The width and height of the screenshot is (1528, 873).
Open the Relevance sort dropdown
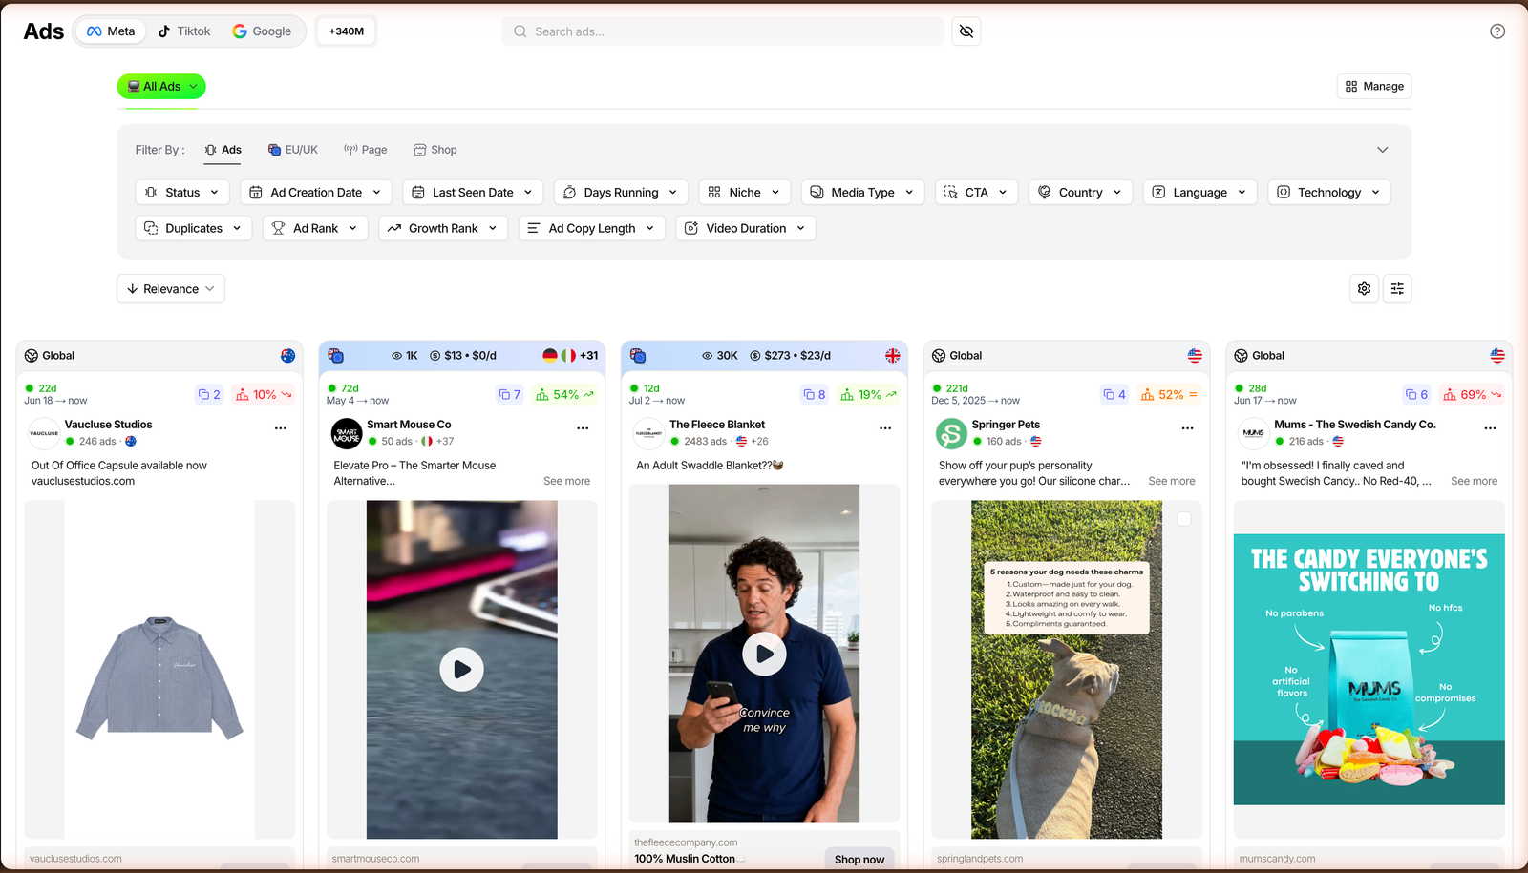point(171,289)
